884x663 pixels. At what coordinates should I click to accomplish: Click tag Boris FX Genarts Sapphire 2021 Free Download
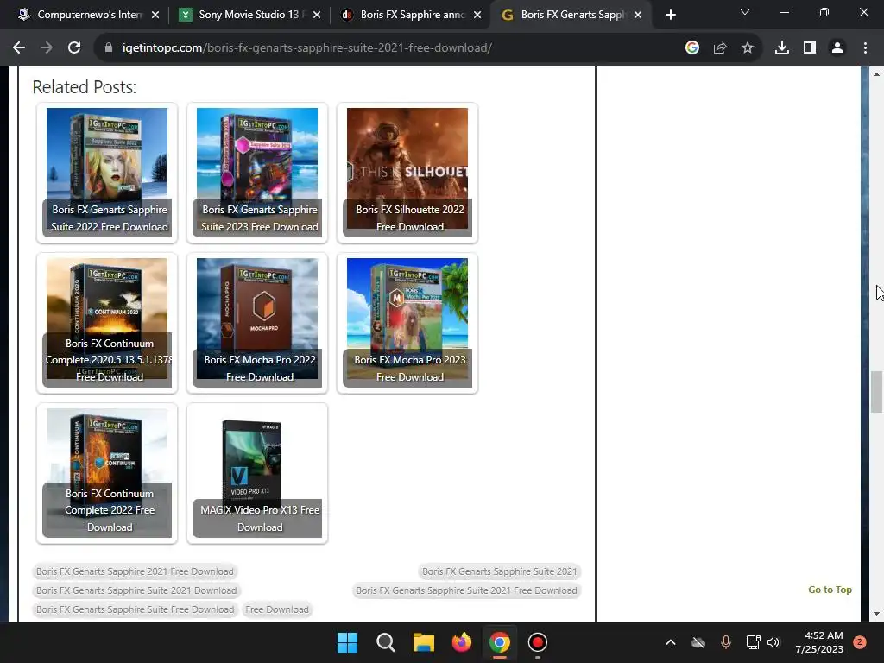[135, 571]
